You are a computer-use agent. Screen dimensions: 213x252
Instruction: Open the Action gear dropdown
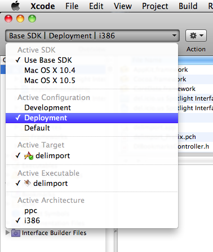196,36
